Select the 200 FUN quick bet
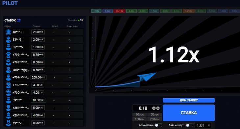Viewport: 240px width, 129px height. click(155, 119)
